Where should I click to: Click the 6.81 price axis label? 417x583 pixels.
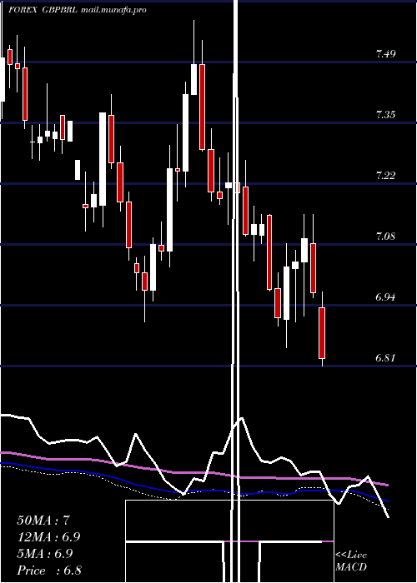point(385,358)
